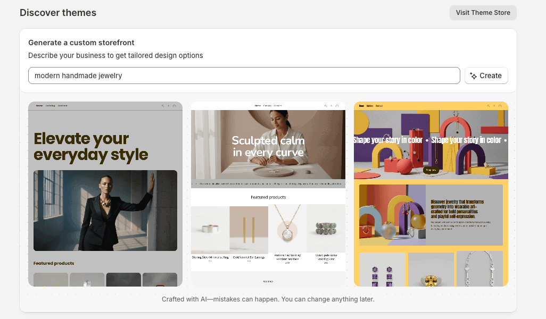Click the Create button
The image size is (546, 319).
tap(486, 75)
